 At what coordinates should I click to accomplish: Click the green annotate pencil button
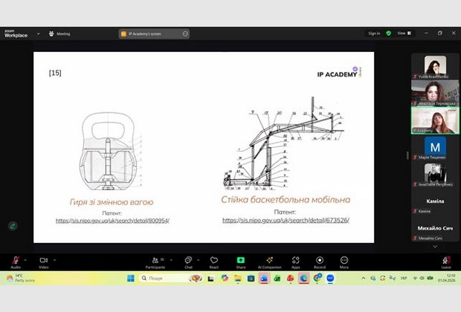(13, 226)
